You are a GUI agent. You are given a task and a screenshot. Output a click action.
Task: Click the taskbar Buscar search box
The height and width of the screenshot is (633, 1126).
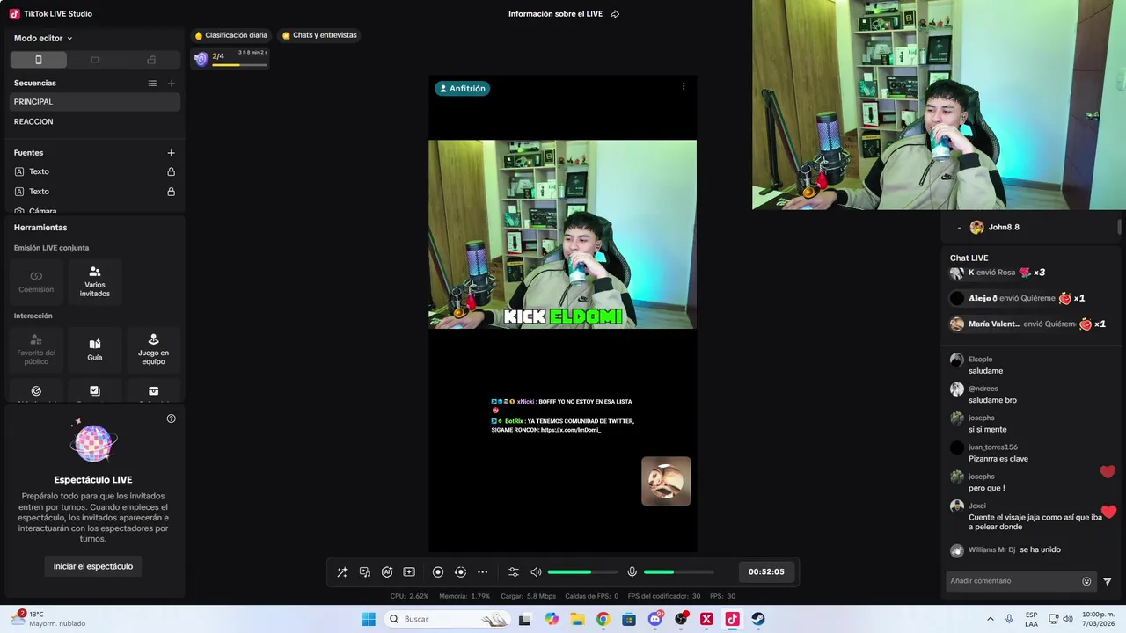[x=448, y=619]
